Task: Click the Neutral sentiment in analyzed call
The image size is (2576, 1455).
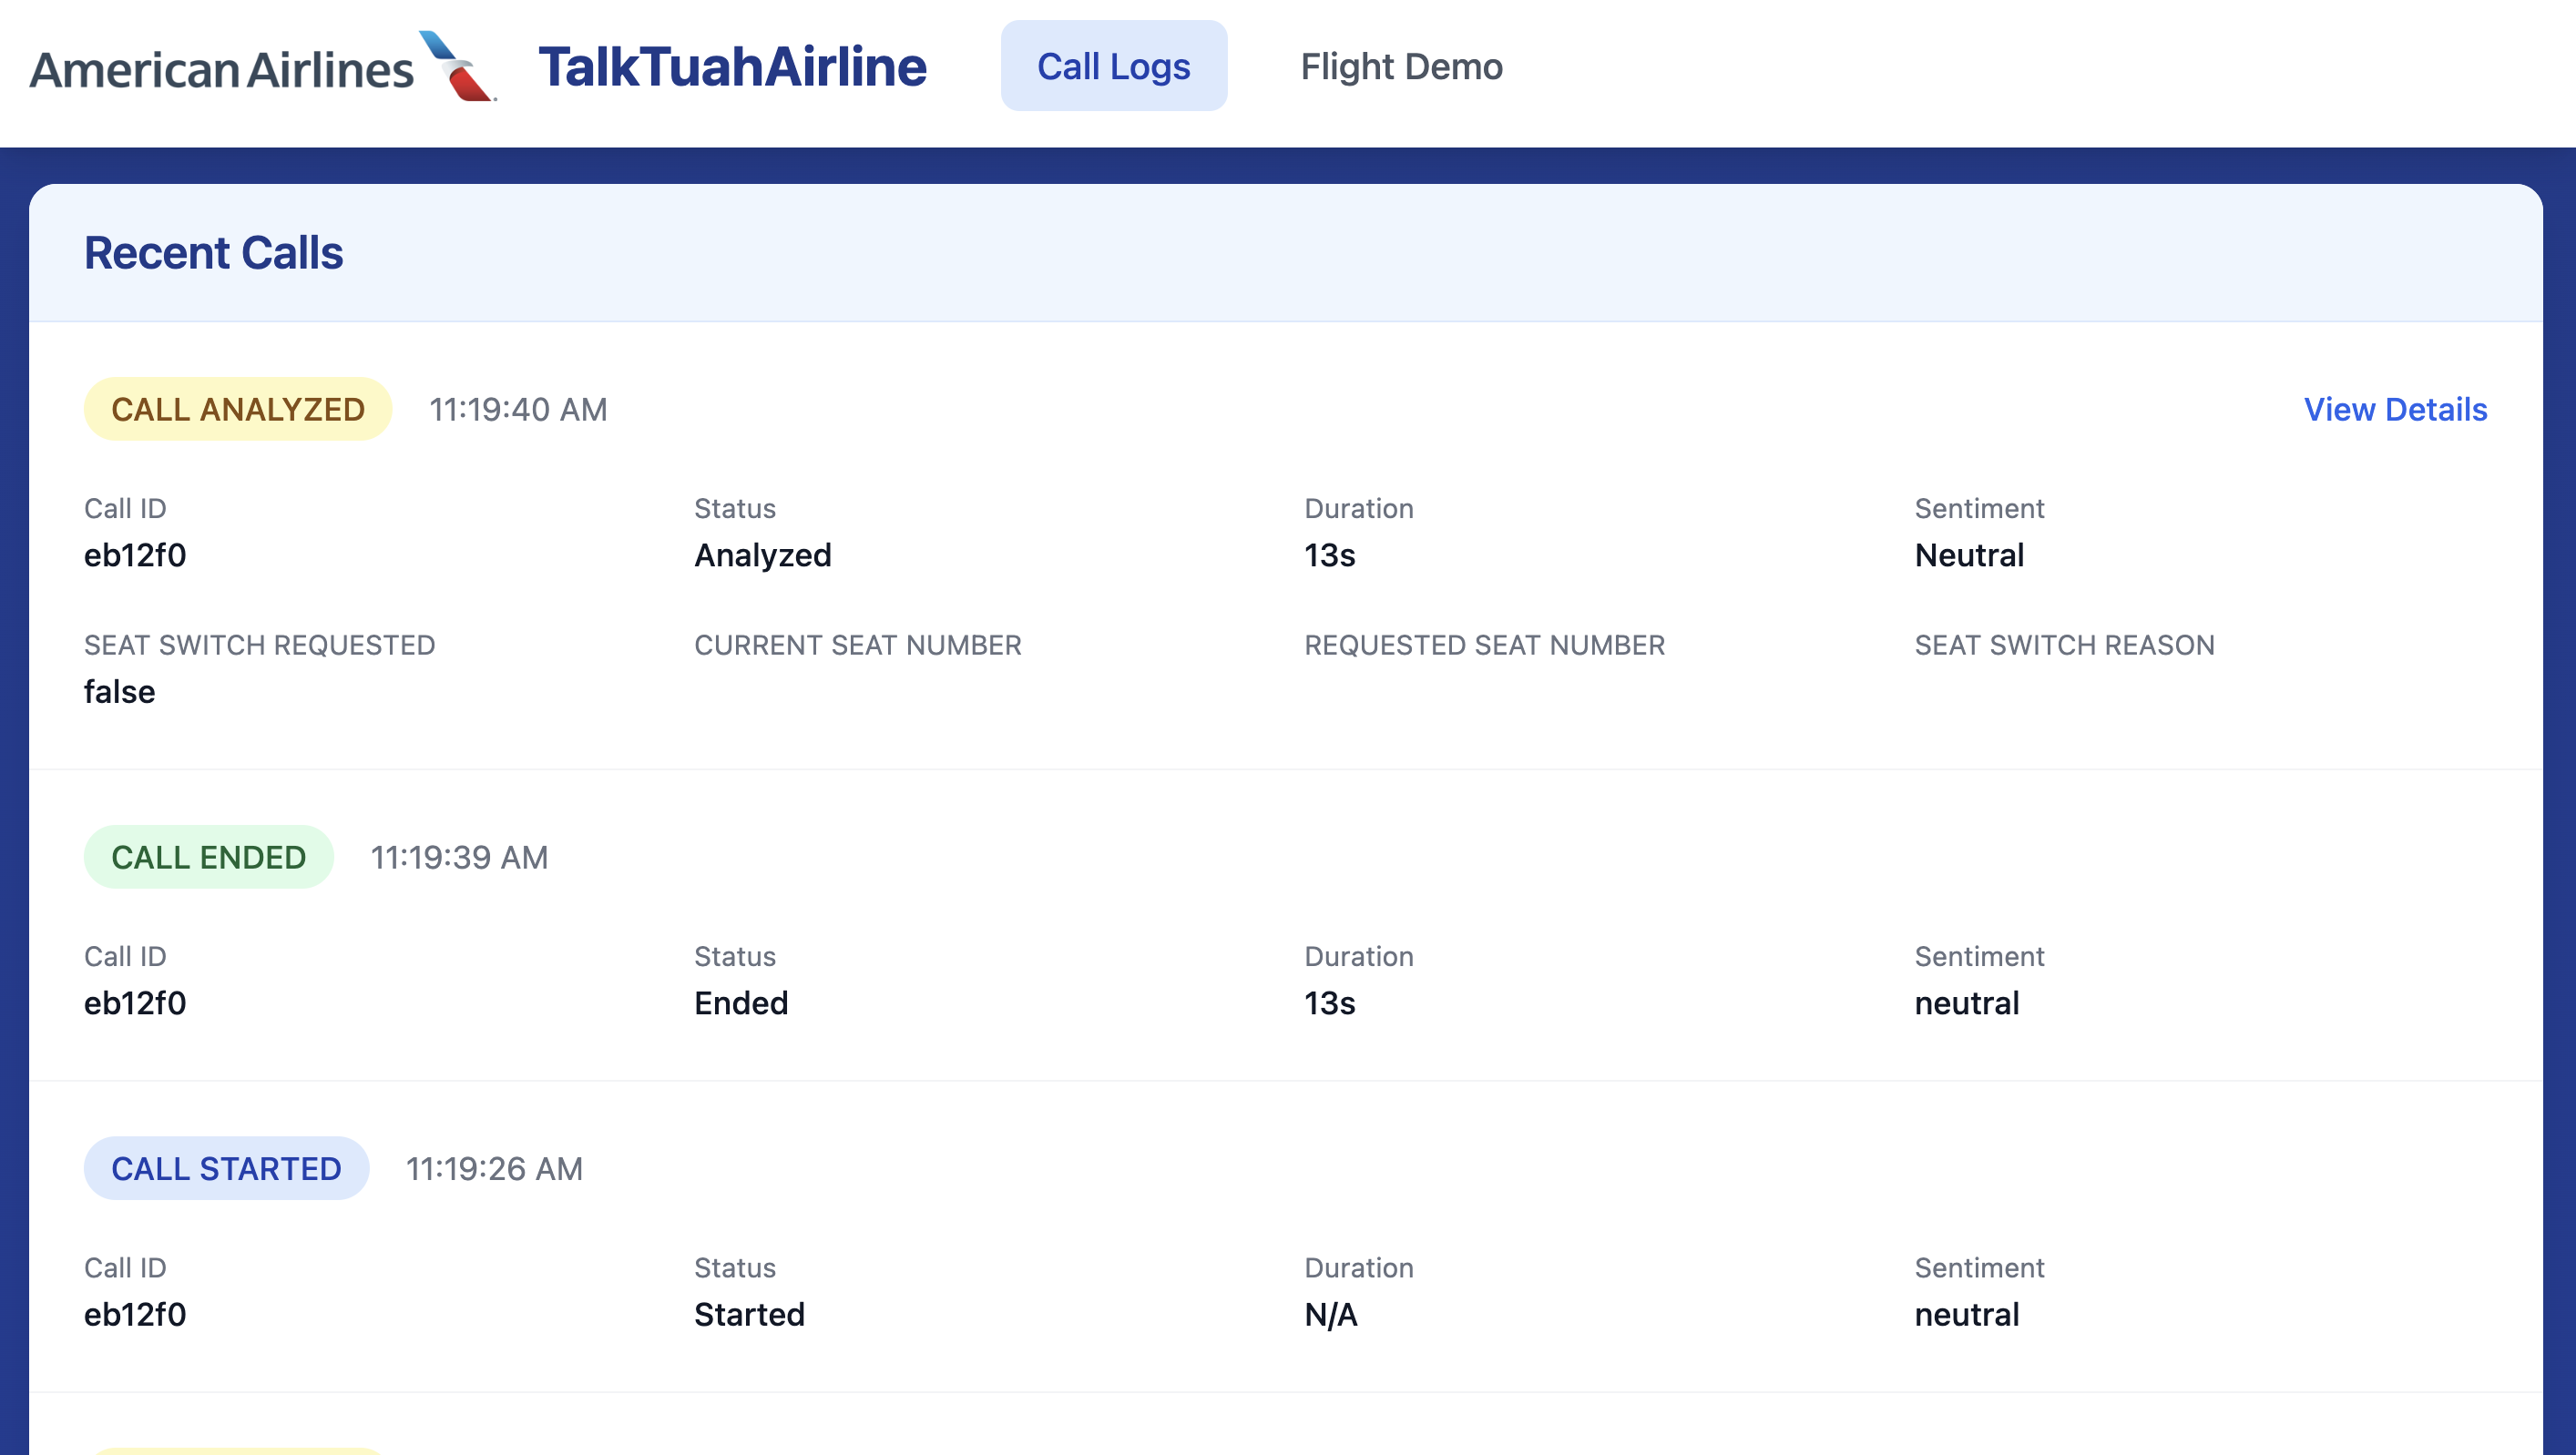Action: [1969, 555]
